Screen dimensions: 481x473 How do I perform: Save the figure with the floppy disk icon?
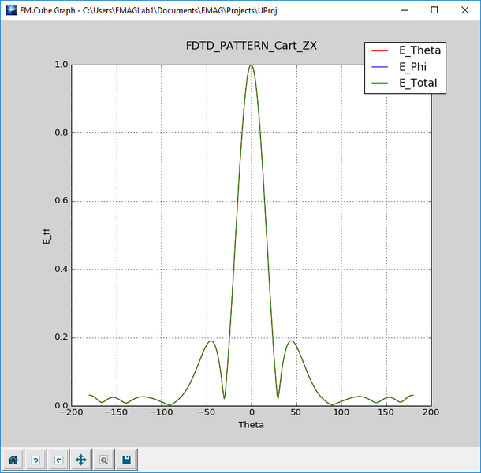(125, 459)
